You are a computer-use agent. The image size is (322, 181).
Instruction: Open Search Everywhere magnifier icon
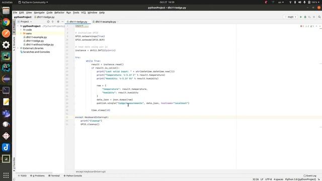(x=319, y=17)
